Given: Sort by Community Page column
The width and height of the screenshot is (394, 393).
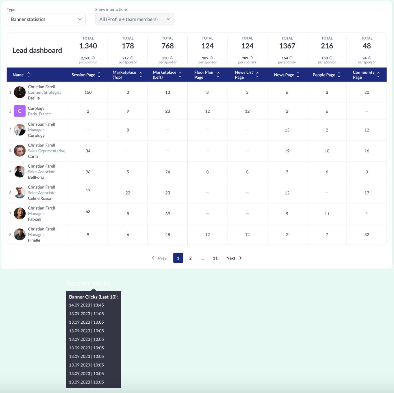Looking at the screenshot, I should [378, 75].
